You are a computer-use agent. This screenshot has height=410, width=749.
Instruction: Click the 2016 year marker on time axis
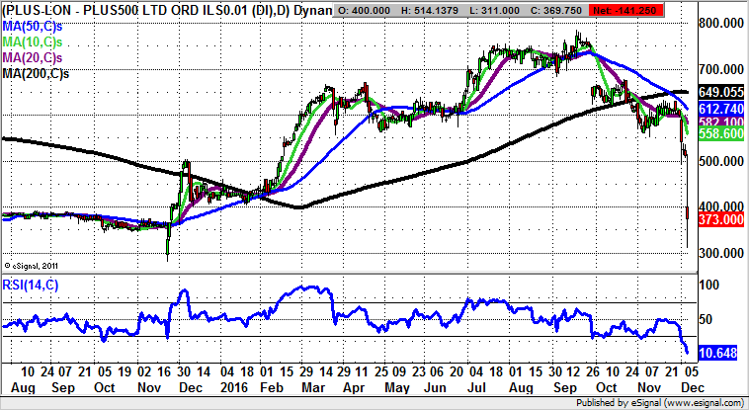click(233, 390)
